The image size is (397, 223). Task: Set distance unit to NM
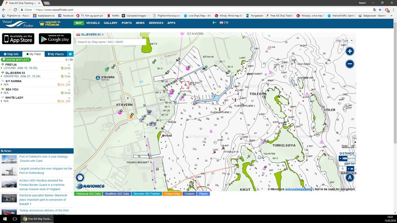pos(343,158)
